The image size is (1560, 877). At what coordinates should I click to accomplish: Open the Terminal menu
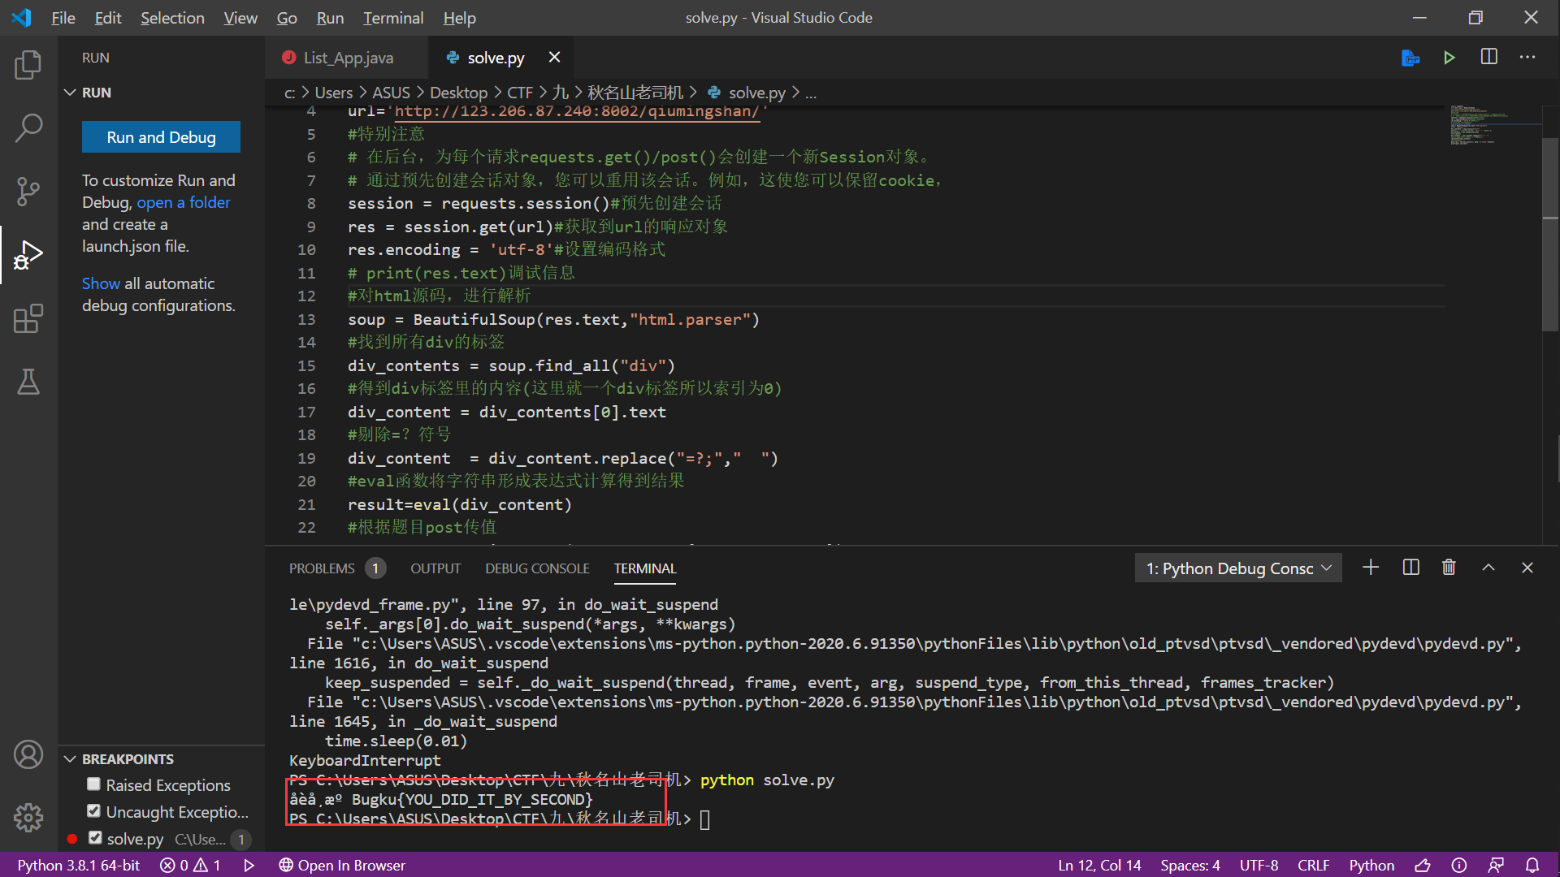coord(392,18)
